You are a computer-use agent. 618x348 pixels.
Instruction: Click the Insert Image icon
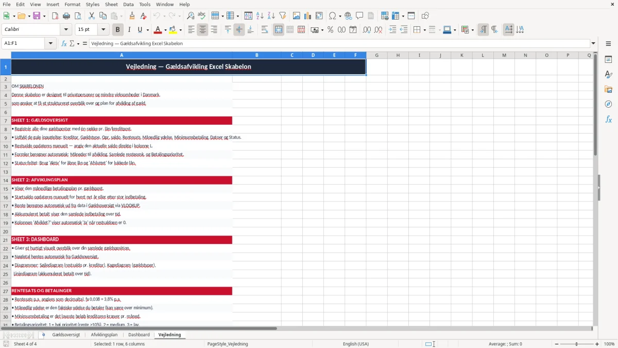click(297, 16)
